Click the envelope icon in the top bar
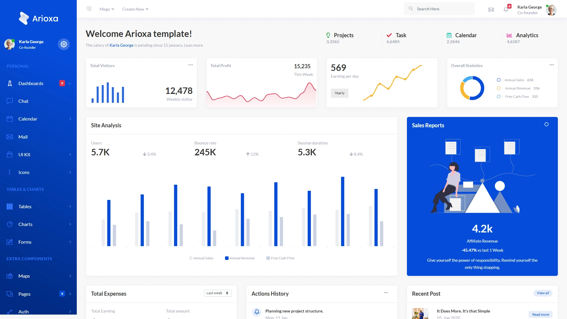This screenshot has width=567, height=319. point(491,9)
